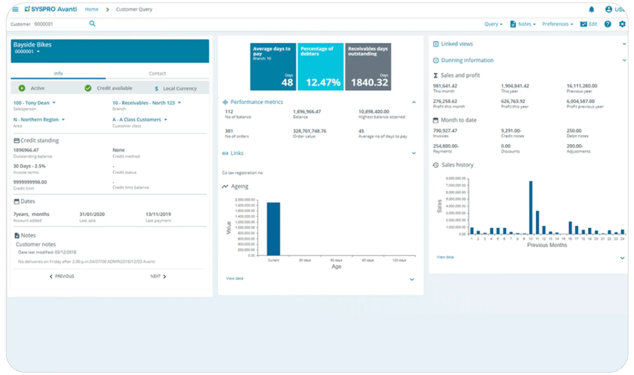
Task: Click the Current bar in Ageing chart
Action: 273,229
